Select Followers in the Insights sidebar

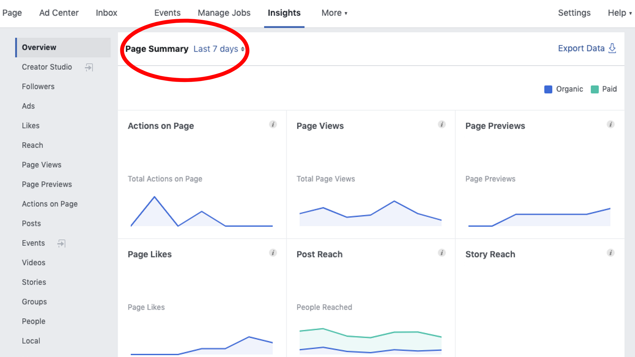[38, 87]
